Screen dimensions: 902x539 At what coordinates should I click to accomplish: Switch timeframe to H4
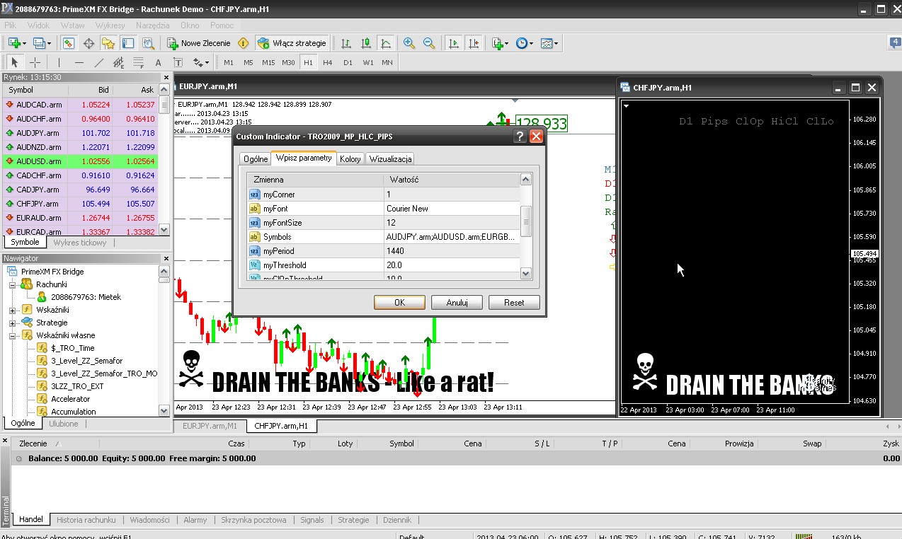pyautogui.click(x=328, y=62)
